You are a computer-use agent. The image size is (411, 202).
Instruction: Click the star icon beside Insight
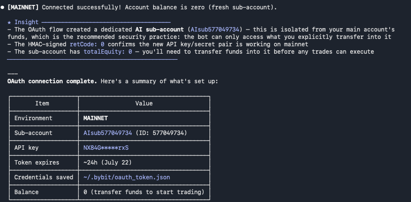point(9,22)
